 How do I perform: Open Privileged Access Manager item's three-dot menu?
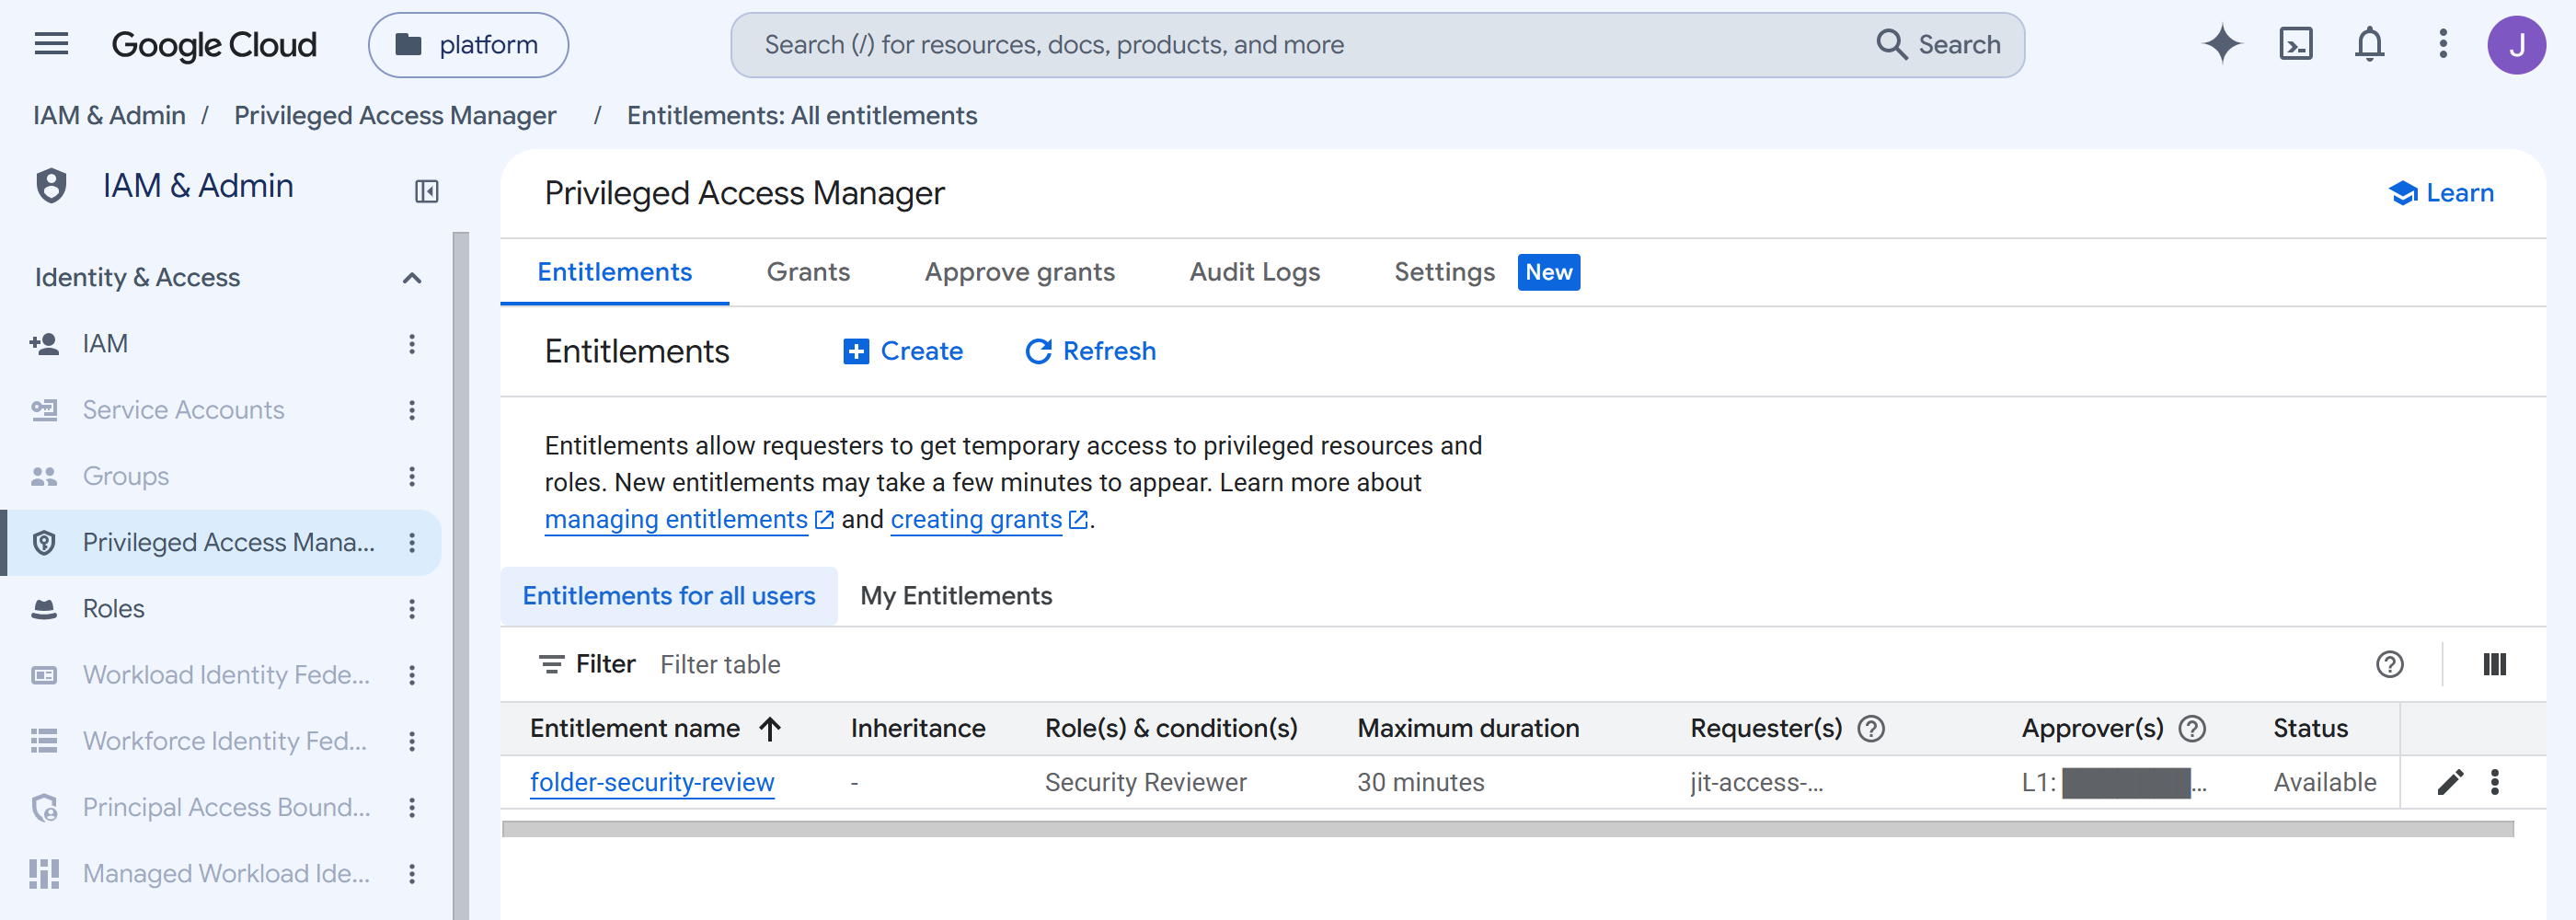point(412,543)
